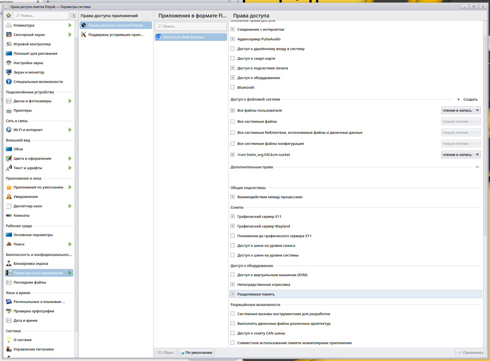
Task: Toggle Разделяемая память checkbox
Action: tap(233, 294)
